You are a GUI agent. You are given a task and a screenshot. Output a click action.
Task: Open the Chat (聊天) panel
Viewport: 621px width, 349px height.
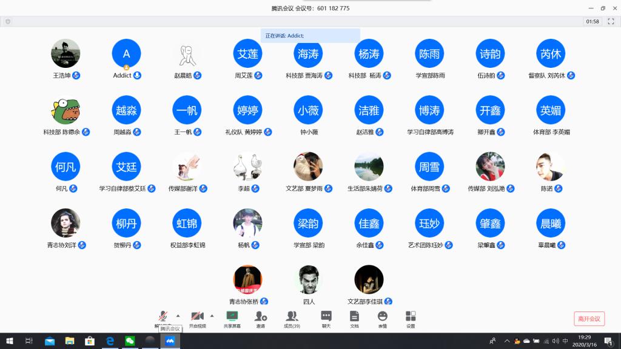coord(326,317)
